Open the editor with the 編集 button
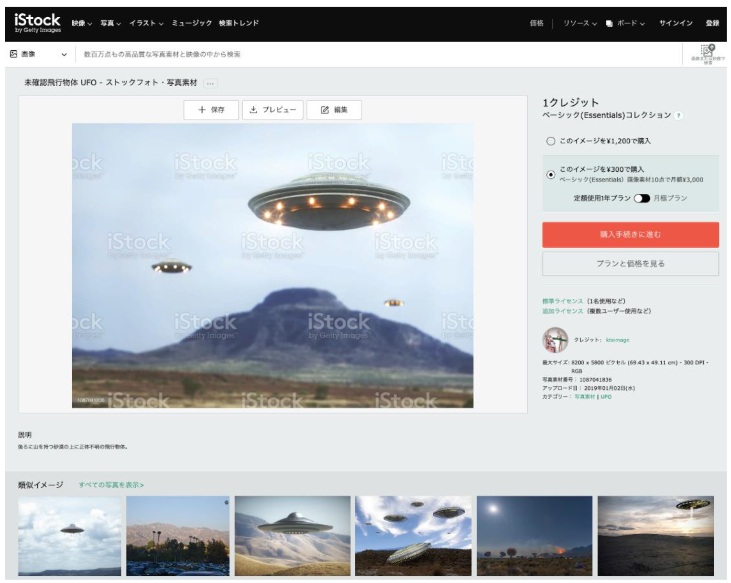Image resolution: width=731 pixels, height=583 pixels. (334, 110)
